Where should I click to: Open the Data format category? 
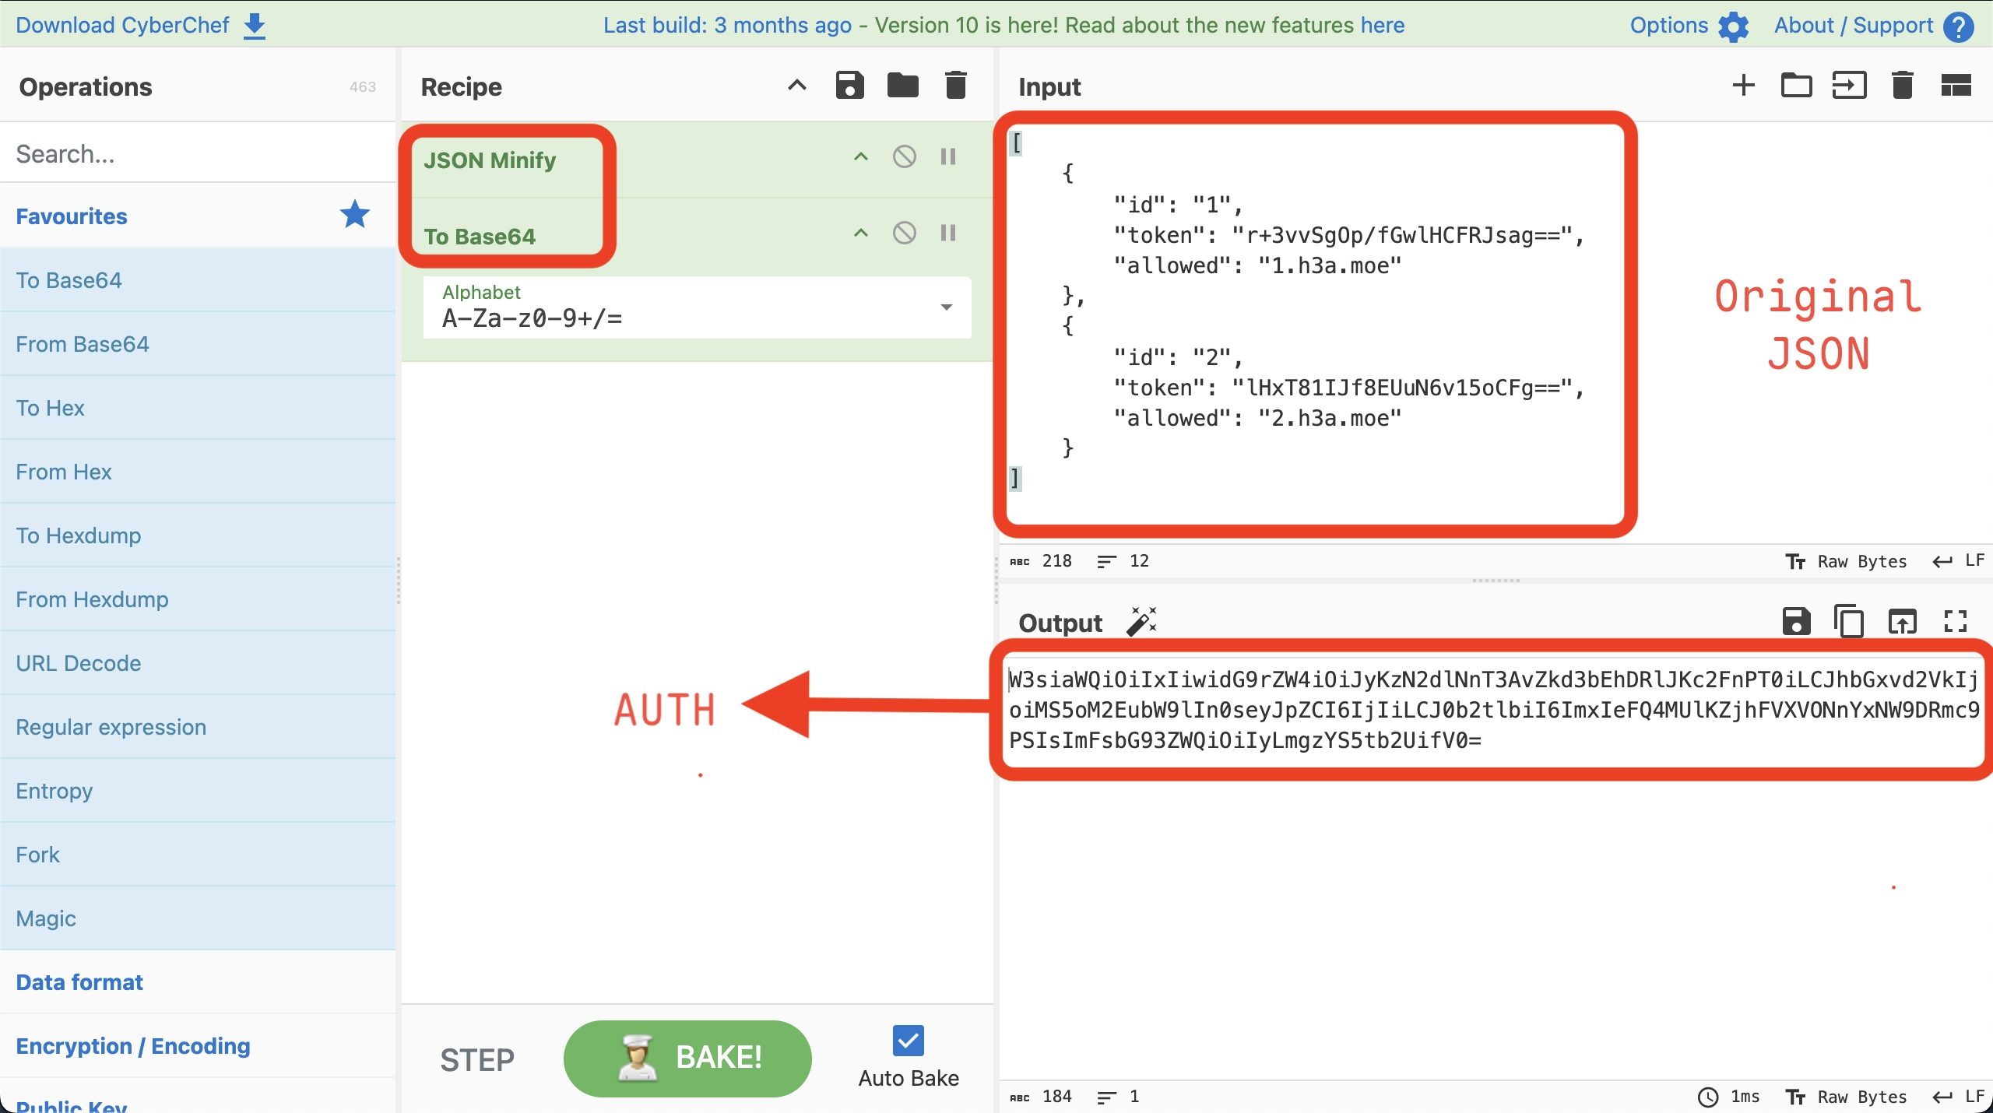[x=79, y=982]
